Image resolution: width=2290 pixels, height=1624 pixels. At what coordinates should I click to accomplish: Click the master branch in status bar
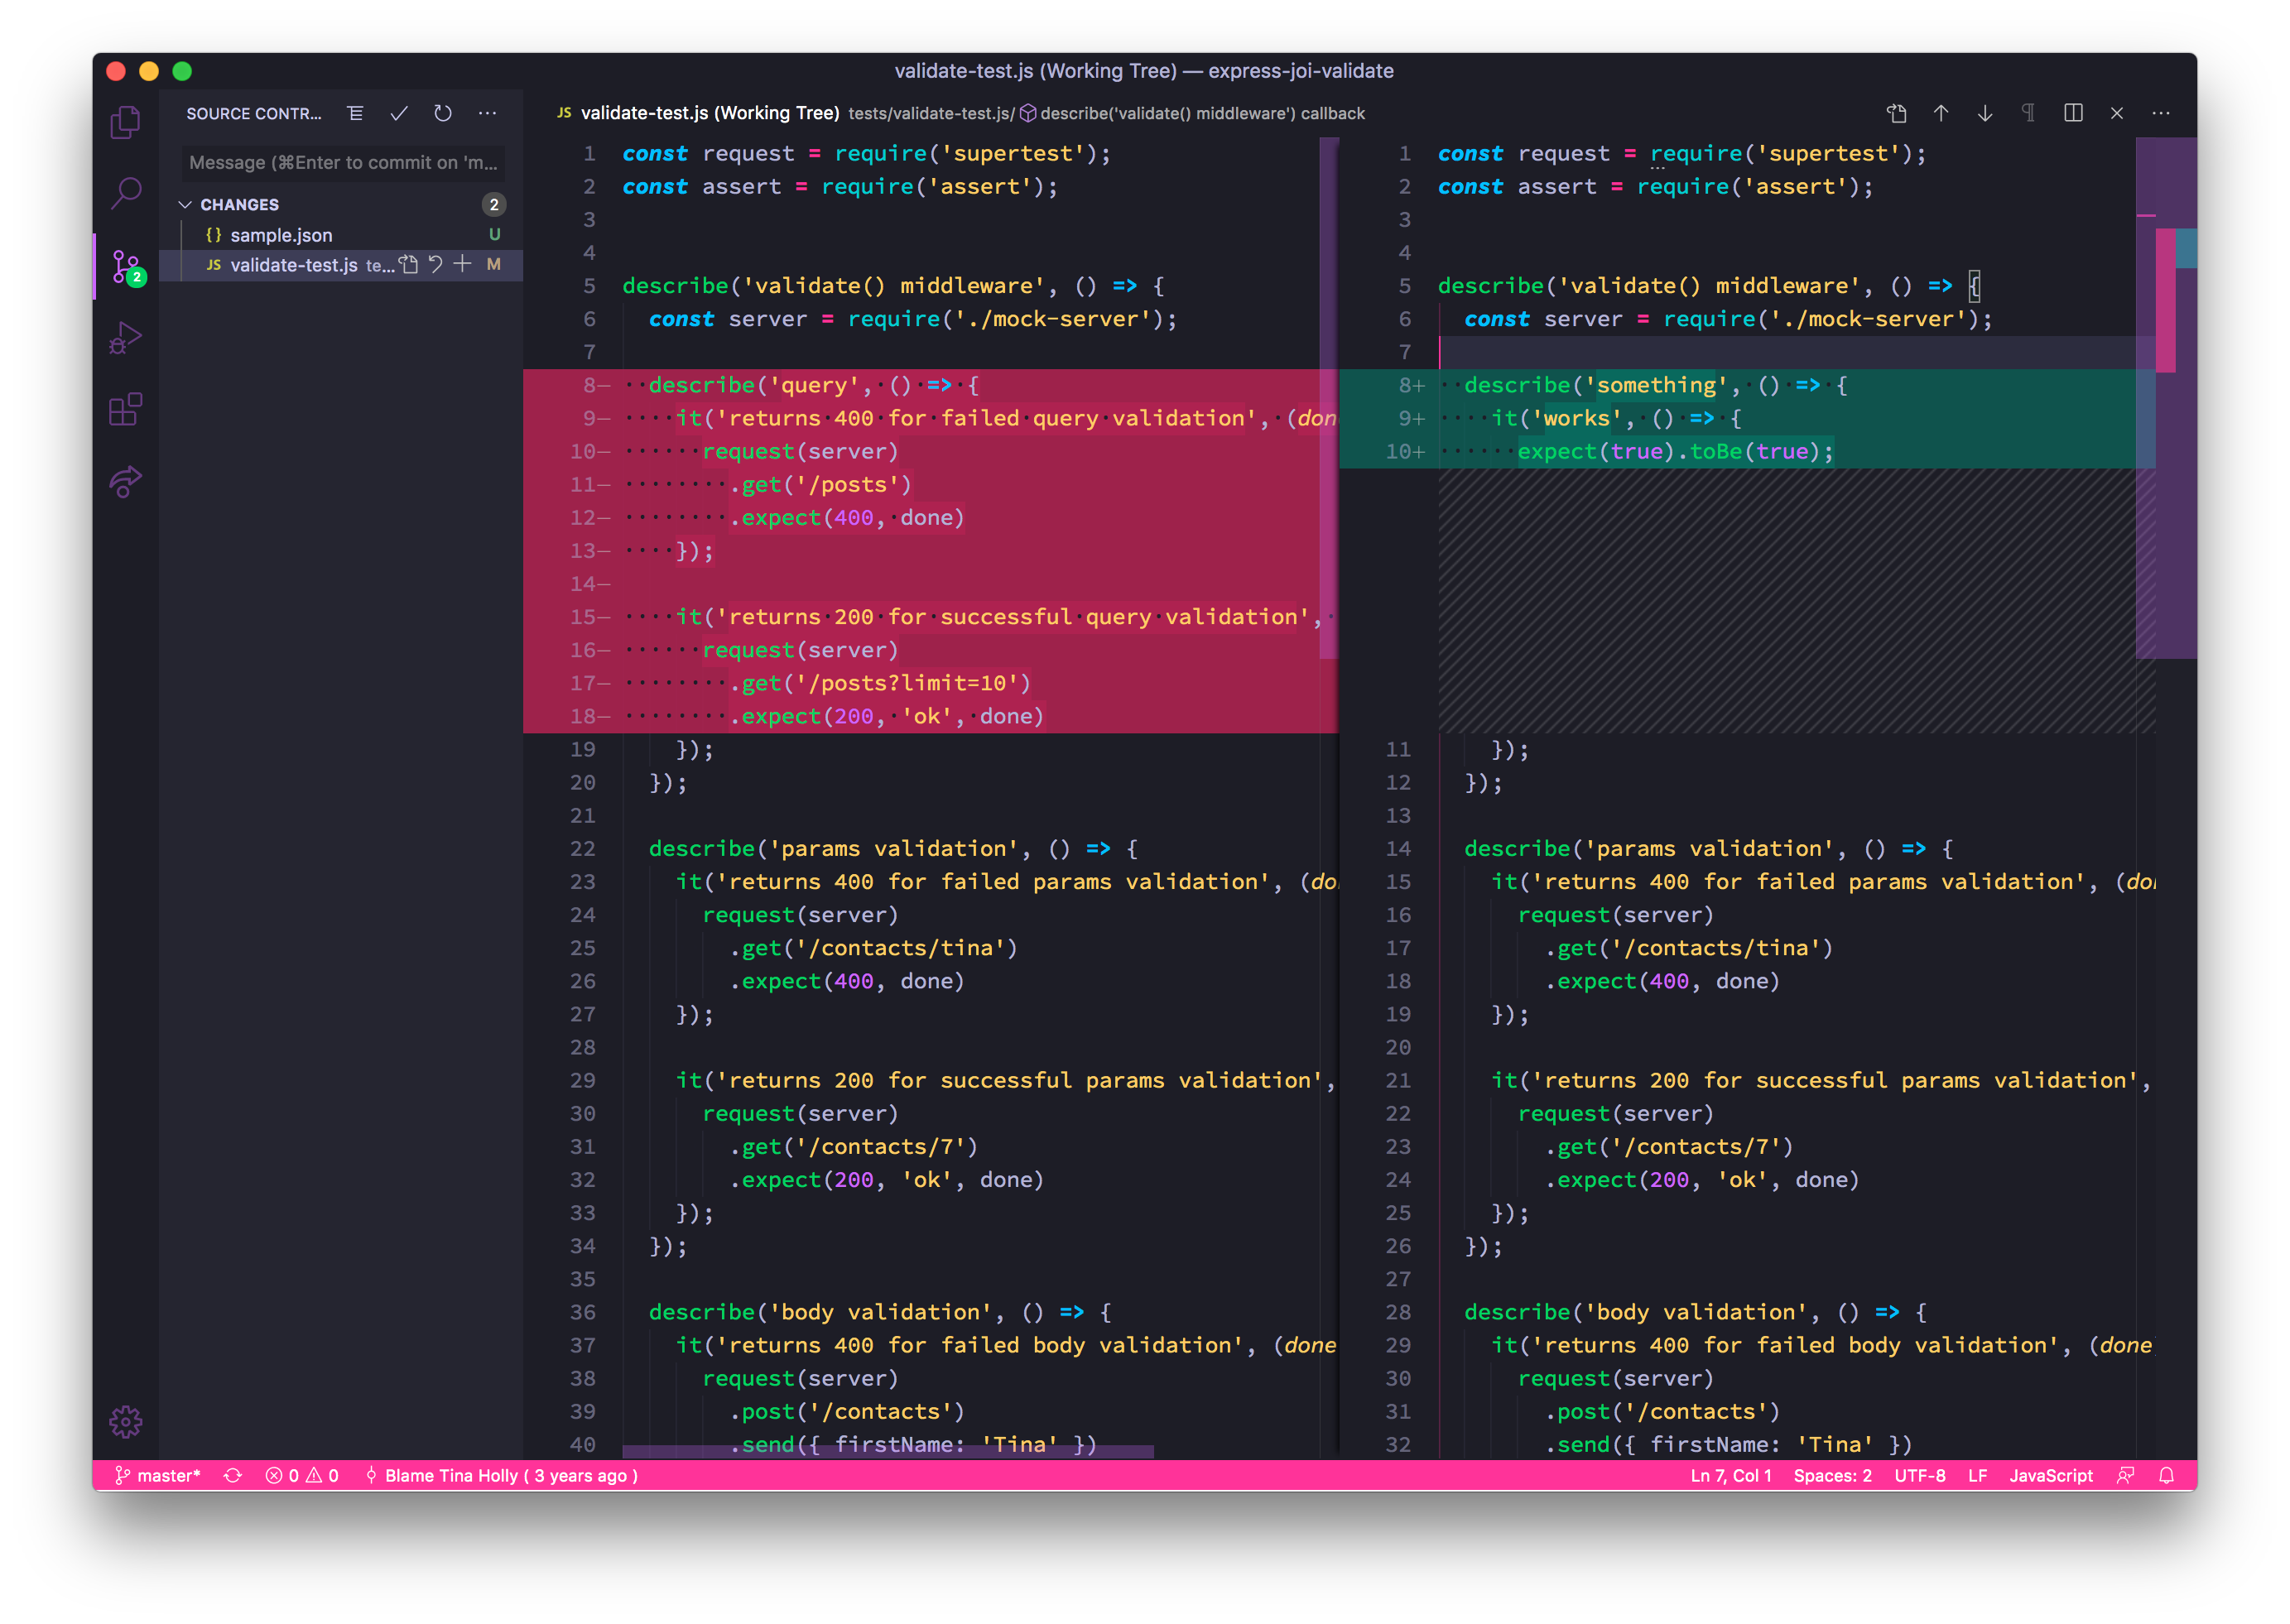pyautogui.click(x=158, y=1475)
